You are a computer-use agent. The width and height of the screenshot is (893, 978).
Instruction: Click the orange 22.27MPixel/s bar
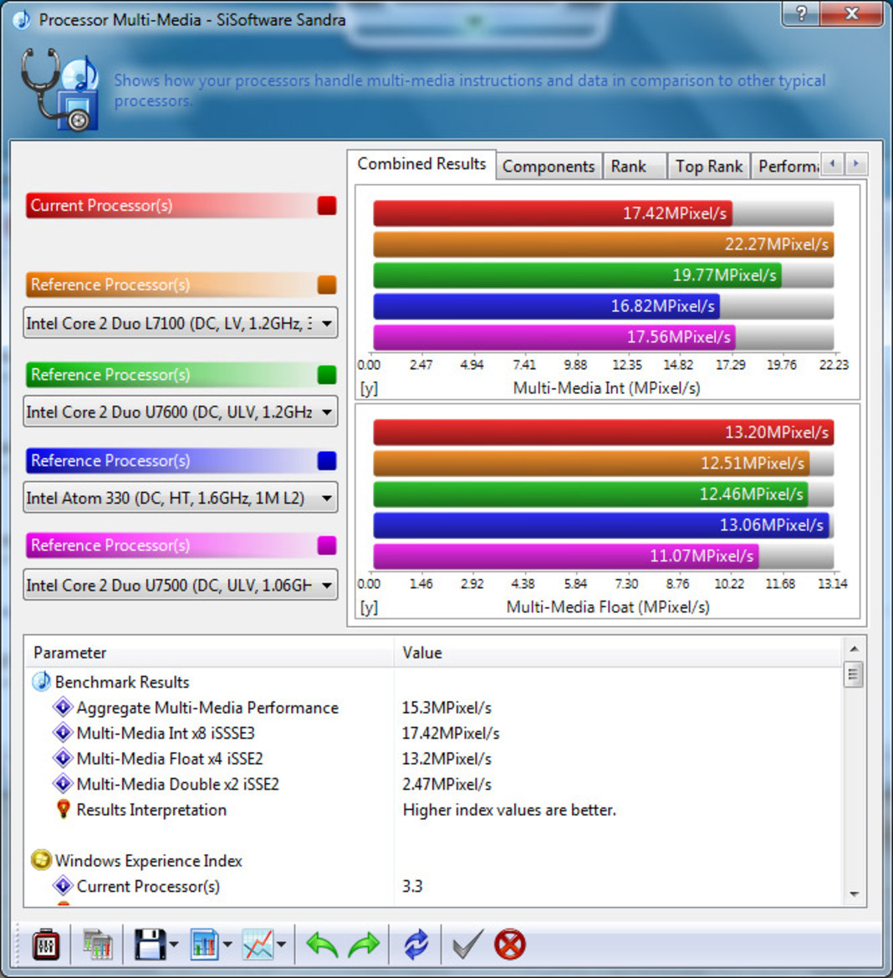[x=603, y=244]
